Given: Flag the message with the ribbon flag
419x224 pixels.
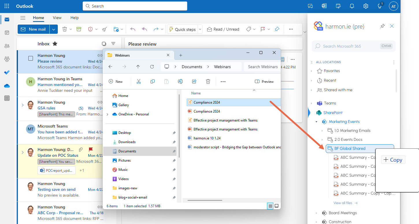Looking at the screenshot, I should [263, 29].
